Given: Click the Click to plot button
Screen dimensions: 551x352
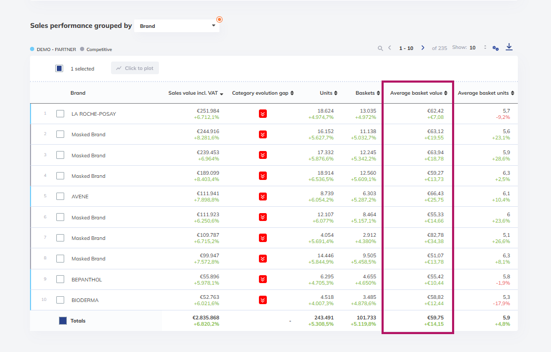Looking at the screenshot, I should pyautogui.click(x=135, y=68).
